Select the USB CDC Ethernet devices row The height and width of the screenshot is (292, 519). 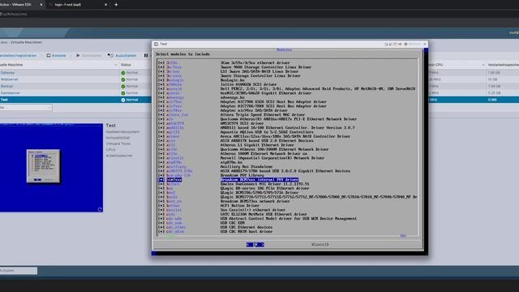(288, 227)
